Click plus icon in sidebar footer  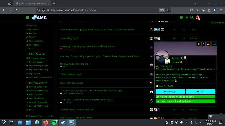[x=49, y=116]
